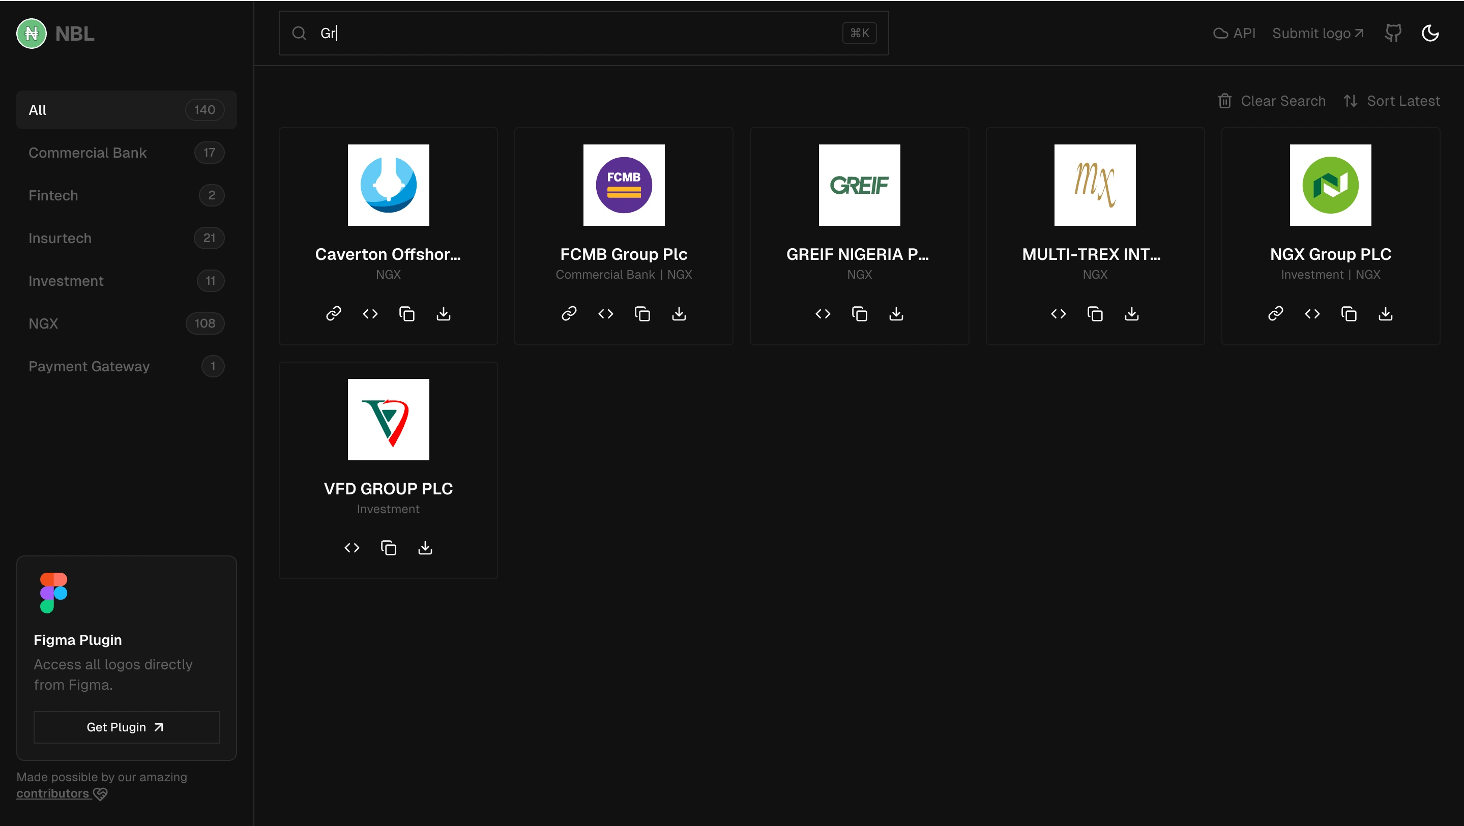Show embed code for GREIF NIGERIA logo

[823, 314]
